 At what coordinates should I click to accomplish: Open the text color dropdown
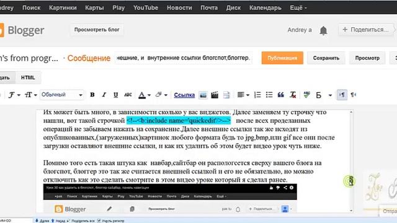coord(145,95)
